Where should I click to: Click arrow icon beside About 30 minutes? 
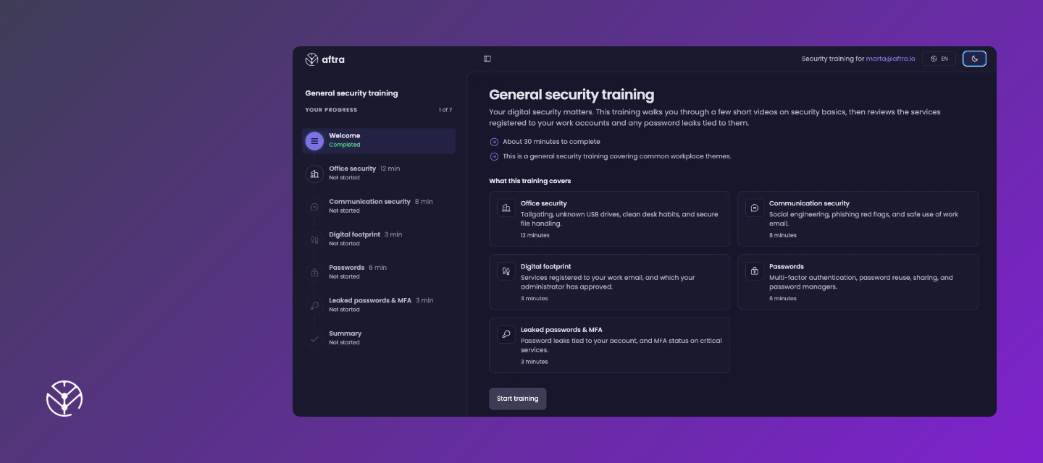[494, 142]
